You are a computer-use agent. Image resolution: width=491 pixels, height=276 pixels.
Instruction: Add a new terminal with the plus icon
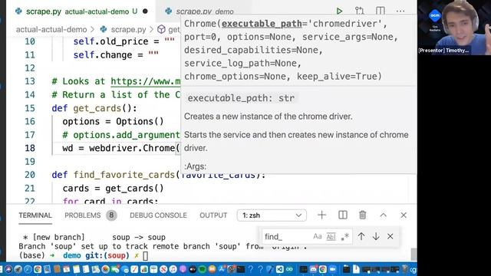click(321, 215)
